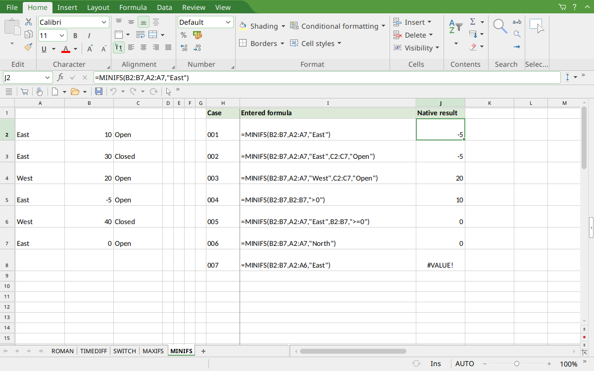
Task: Open the font size 11 dropdown
Action: (62, 36)
